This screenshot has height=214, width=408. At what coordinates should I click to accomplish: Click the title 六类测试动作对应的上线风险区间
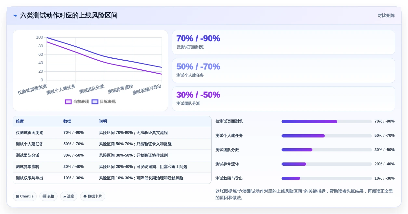pos(69,16)
